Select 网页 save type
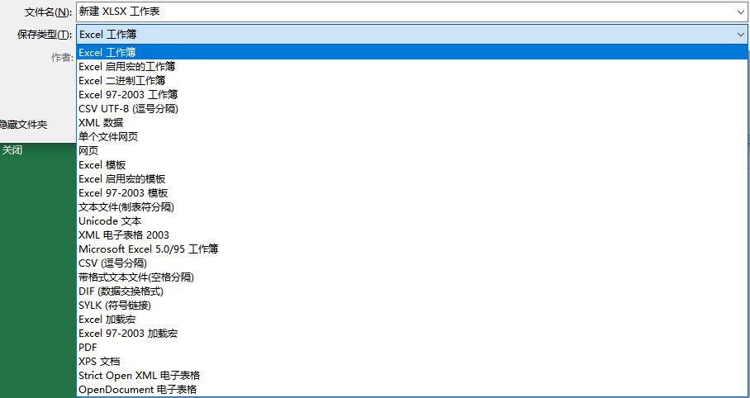 coord(412,150)
